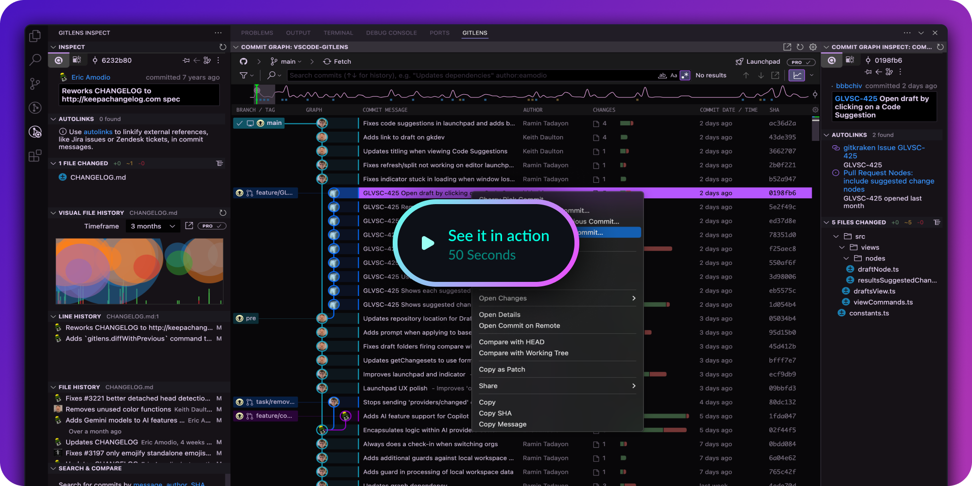Follow the autolinks hyperlink
The width and height of the screenshot is (972, 486).
pyautogui.click(x=98, y=132)
